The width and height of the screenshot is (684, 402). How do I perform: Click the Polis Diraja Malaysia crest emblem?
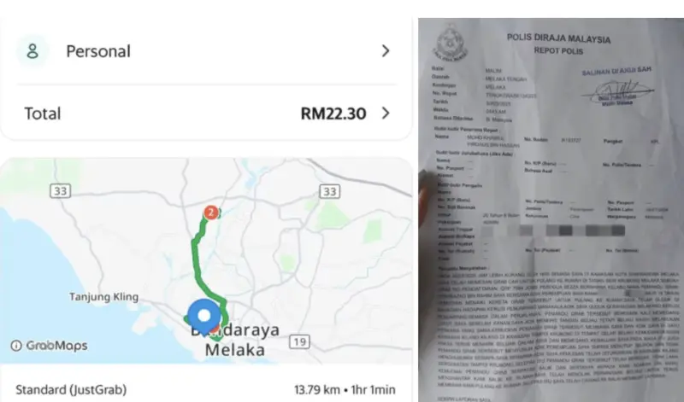coord(451,43)
